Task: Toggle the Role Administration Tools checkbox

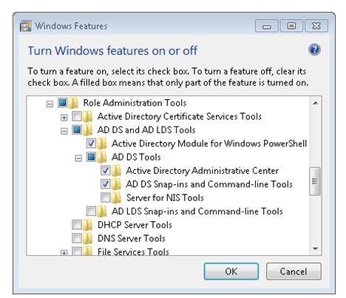Action: tap(63, 102)
